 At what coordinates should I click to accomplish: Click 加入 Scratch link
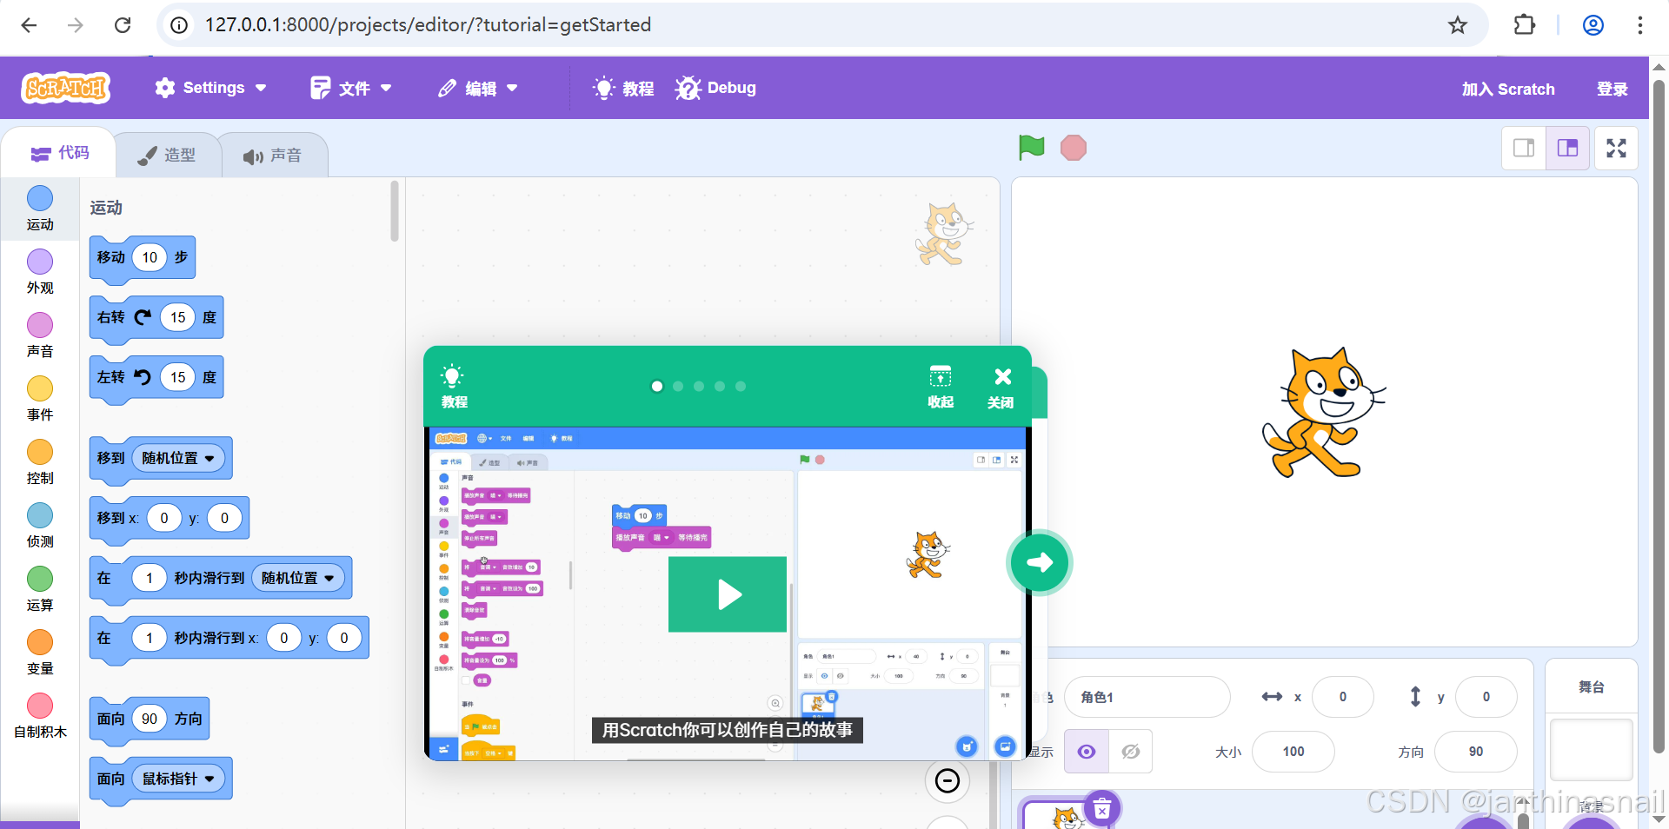[x=1508, y=89]
